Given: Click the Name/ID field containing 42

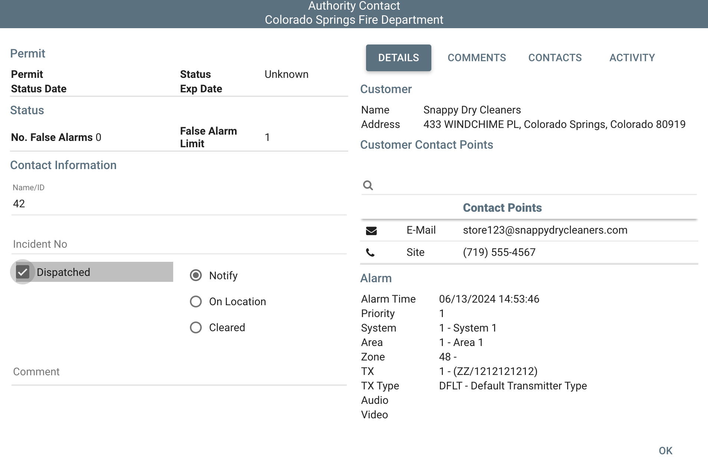Looking at the screenshot, I should click(x=179, y=204).
